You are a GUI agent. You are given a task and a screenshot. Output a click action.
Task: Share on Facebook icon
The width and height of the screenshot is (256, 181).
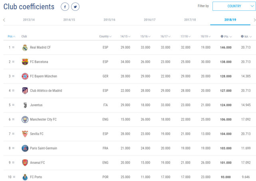click(x=65, y=7)
